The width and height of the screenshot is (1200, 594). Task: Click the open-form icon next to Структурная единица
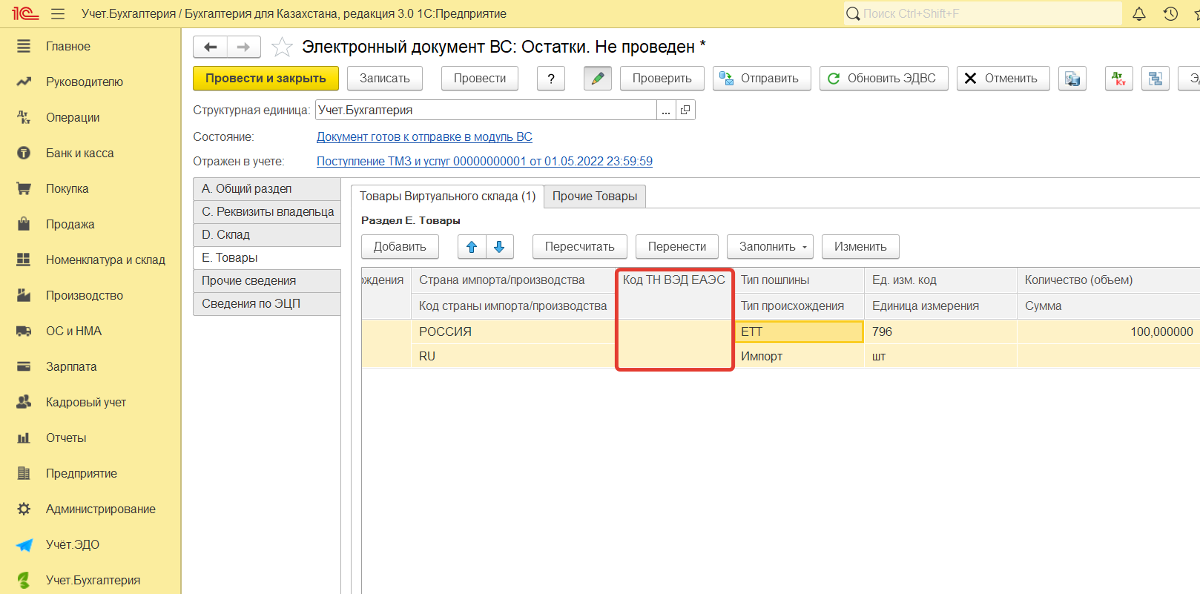685,110
